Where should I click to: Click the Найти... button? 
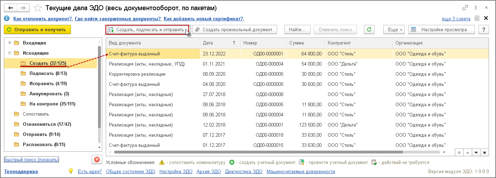[297, 29]
